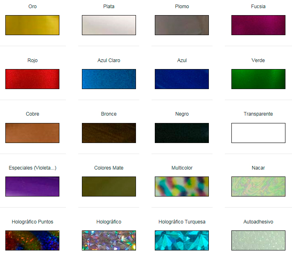Choose the Plomo gray swatch
The width and height of the screenshot is (292, 257).
click(x=182, y=25)
